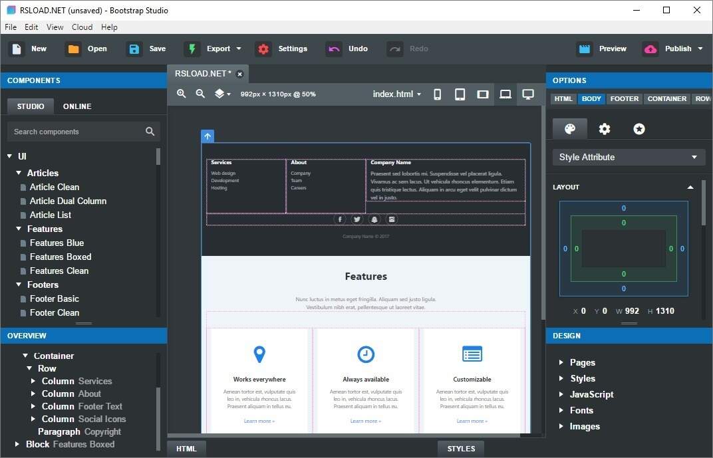Screen dimensions: 713x458
Task: Click the Publish button
Action: point(667,49)
